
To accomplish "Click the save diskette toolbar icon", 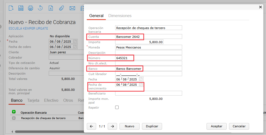I will [21, 8].
